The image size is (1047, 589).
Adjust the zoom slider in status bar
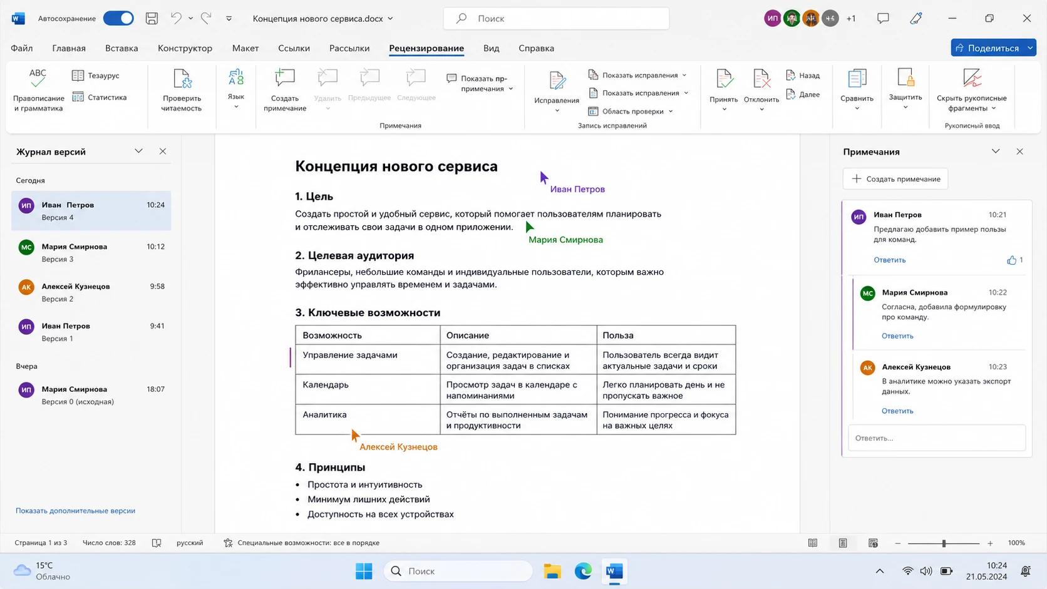coord(944,543)
